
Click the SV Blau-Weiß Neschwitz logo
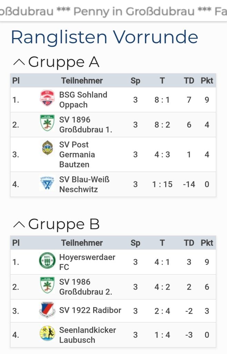(x=47, y=183)
